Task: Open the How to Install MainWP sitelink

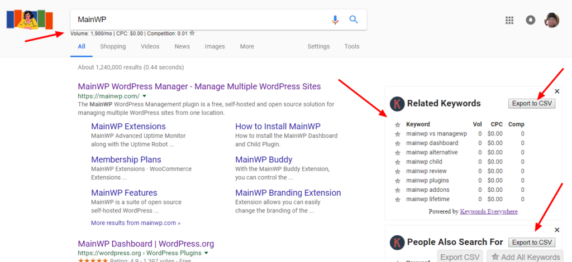Action: pos(278,127)
